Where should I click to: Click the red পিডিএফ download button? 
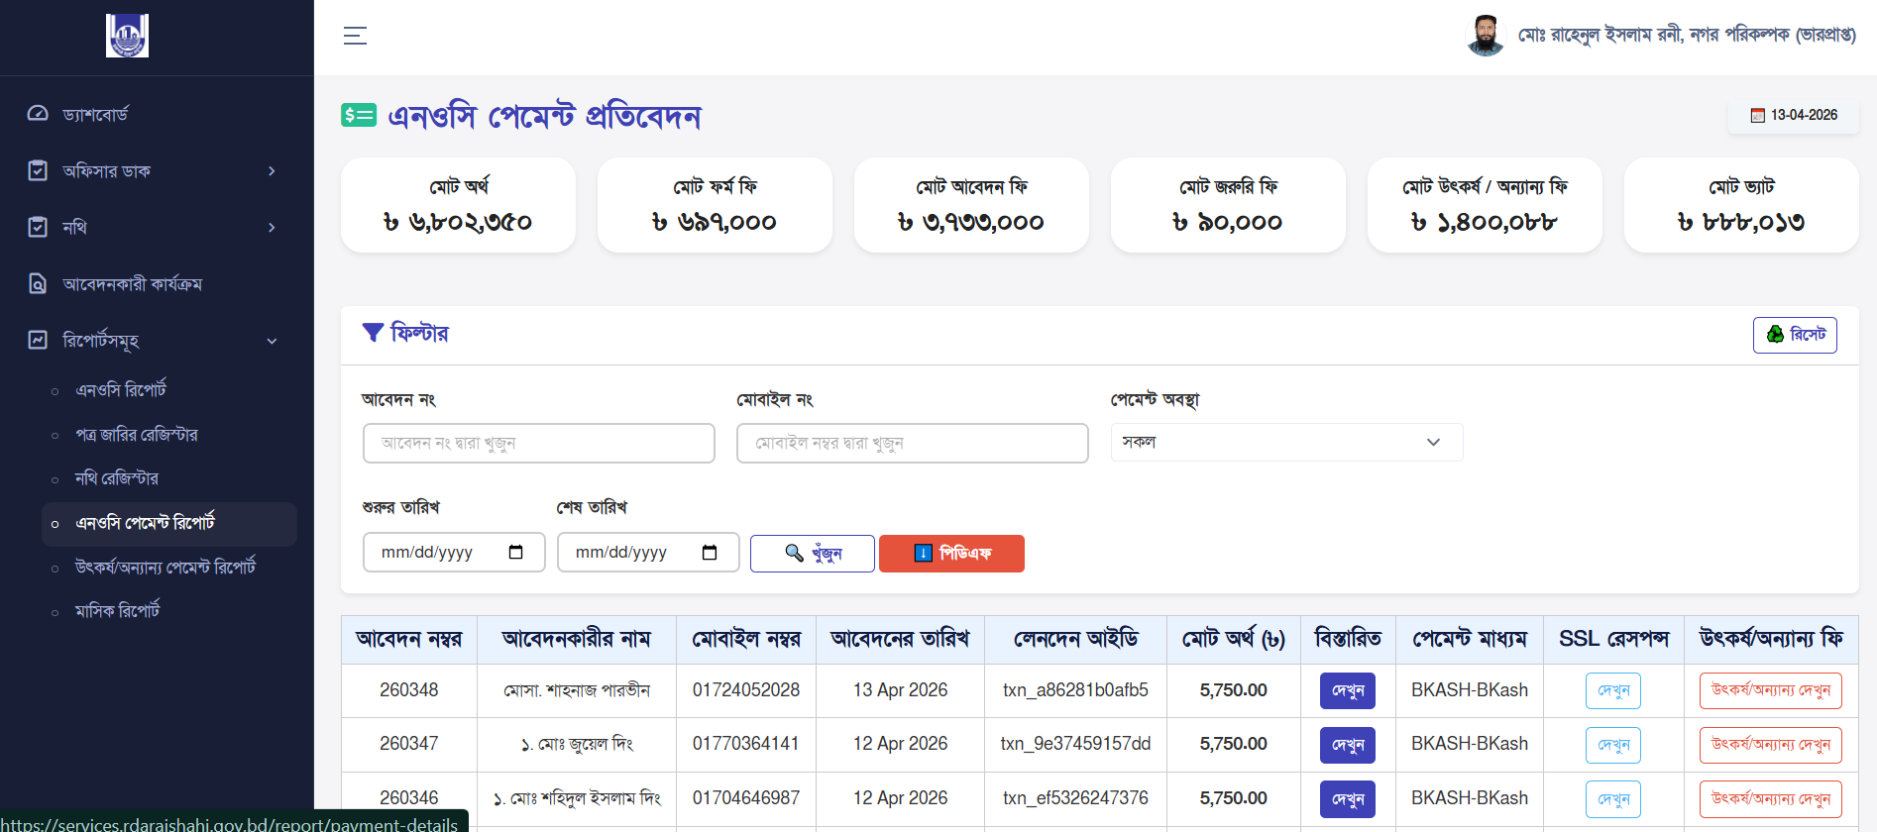(x=951, y=554)
